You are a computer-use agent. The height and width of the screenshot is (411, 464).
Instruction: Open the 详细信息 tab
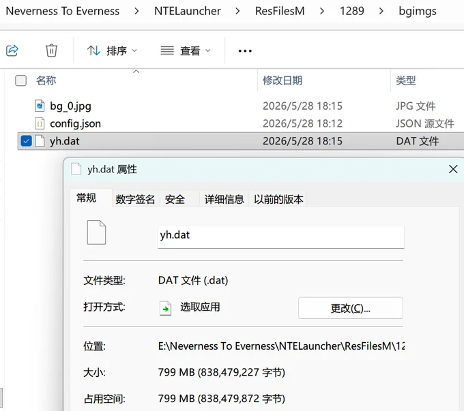point(224,199)
